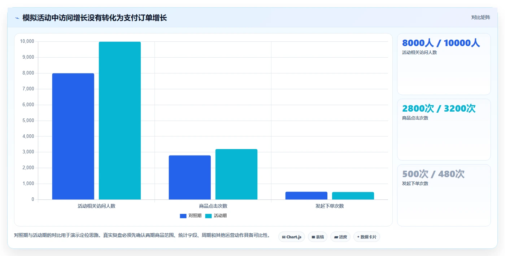Click the 发起下单次数 x-axis label

tap(330, 206)
